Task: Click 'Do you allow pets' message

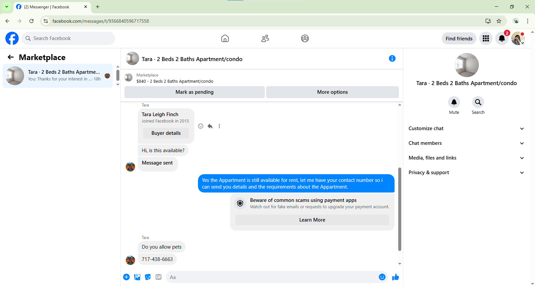Action: [162, 247]
